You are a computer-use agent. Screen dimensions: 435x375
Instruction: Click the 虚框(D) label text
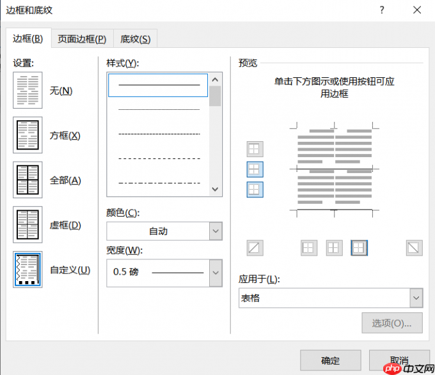coord(65,225)
